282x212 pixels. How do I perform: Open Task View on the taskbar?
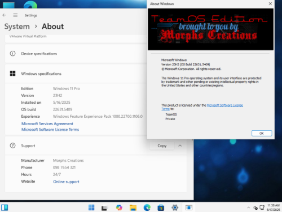click(105, 207)
